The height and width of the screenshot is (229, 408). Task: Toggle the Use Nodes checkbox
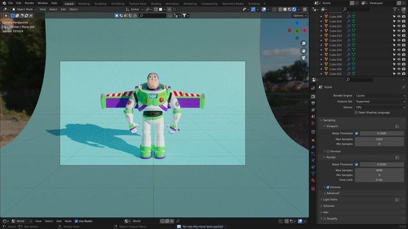click(x=76, y=221)
